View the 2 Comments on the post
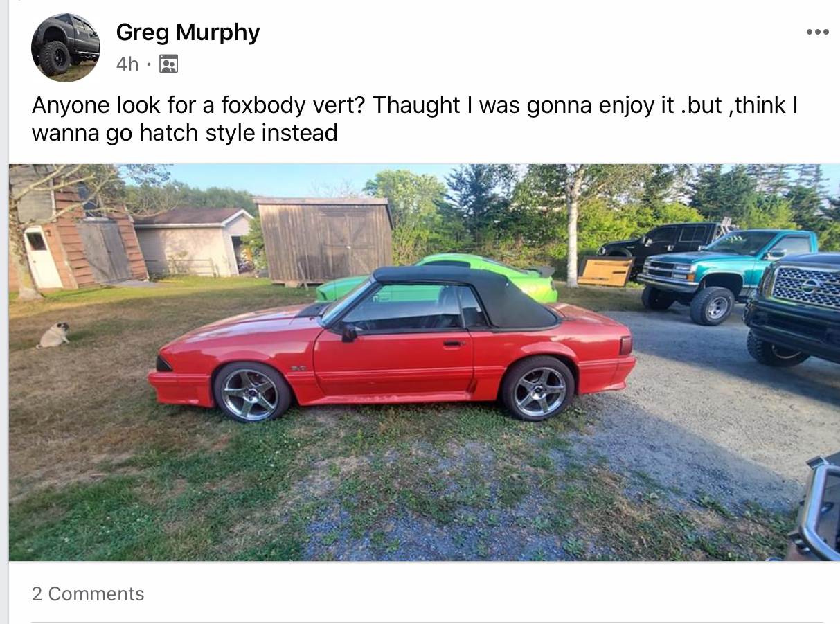Image resolution: width=840 pixels, height=624 pixels. (x=88, y=594)
